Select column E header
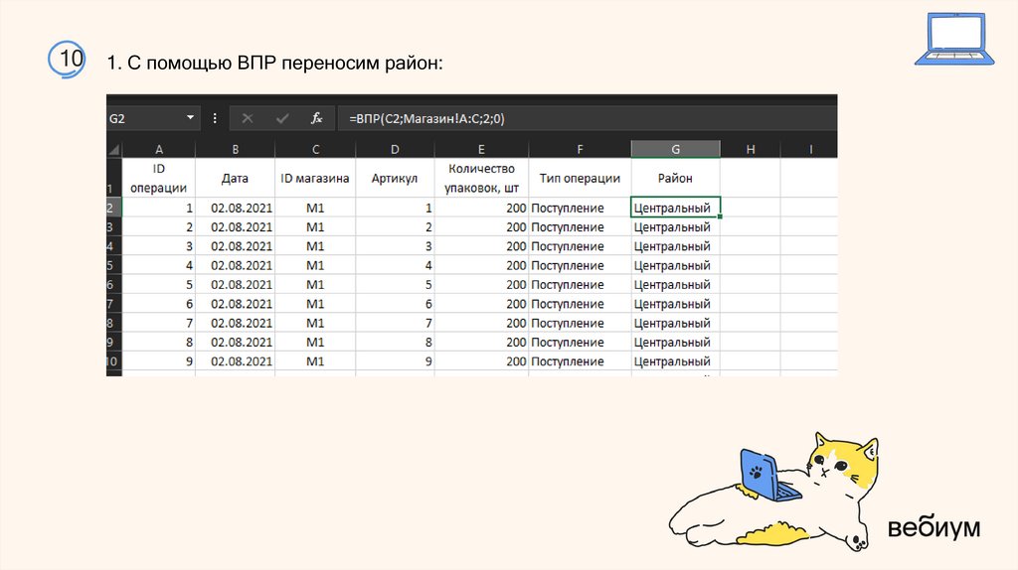 tap(481, 149)
